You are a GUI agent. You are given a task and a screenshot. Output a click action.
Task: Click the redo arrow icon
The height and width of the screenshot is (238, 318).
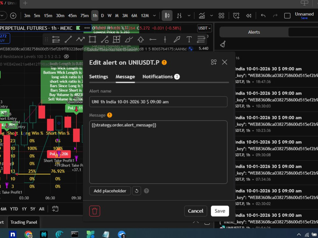[275, 16]
